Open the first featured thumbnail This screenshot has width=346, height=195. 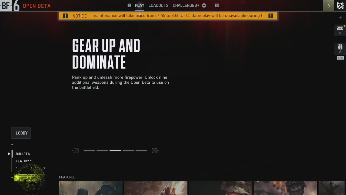click(91, 188)
